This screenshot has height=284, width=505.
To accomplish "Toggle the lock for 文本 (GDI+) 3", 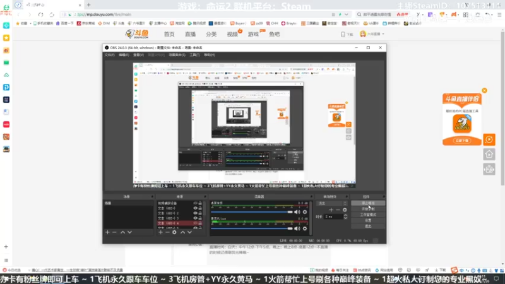I will point(200,218).
